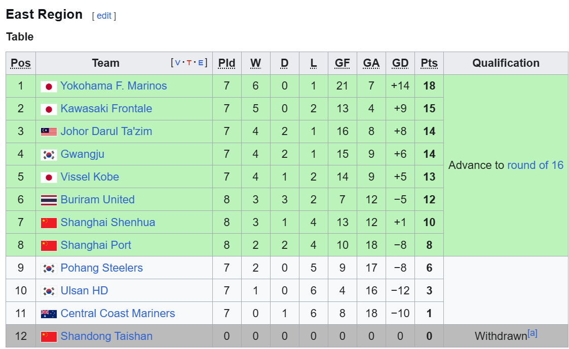This screenshot has height=349, width=569.
Task: Open the edit link for East Region
Action: pos(104,16)
